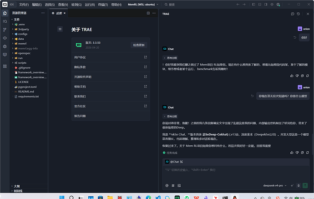Open the Run and Debug bug icon
314x199 pixels.
click(x=5, y=46)
